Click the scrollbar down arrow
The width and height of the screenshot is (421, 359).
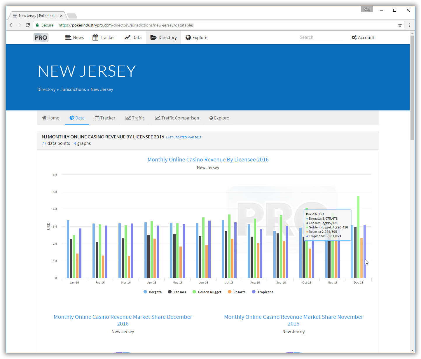412,350
